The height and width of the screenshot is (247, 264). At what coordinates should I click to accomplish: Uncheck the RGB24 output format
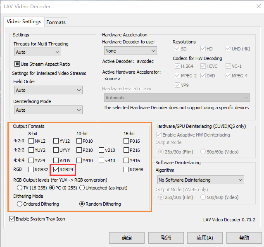[57, 169]
